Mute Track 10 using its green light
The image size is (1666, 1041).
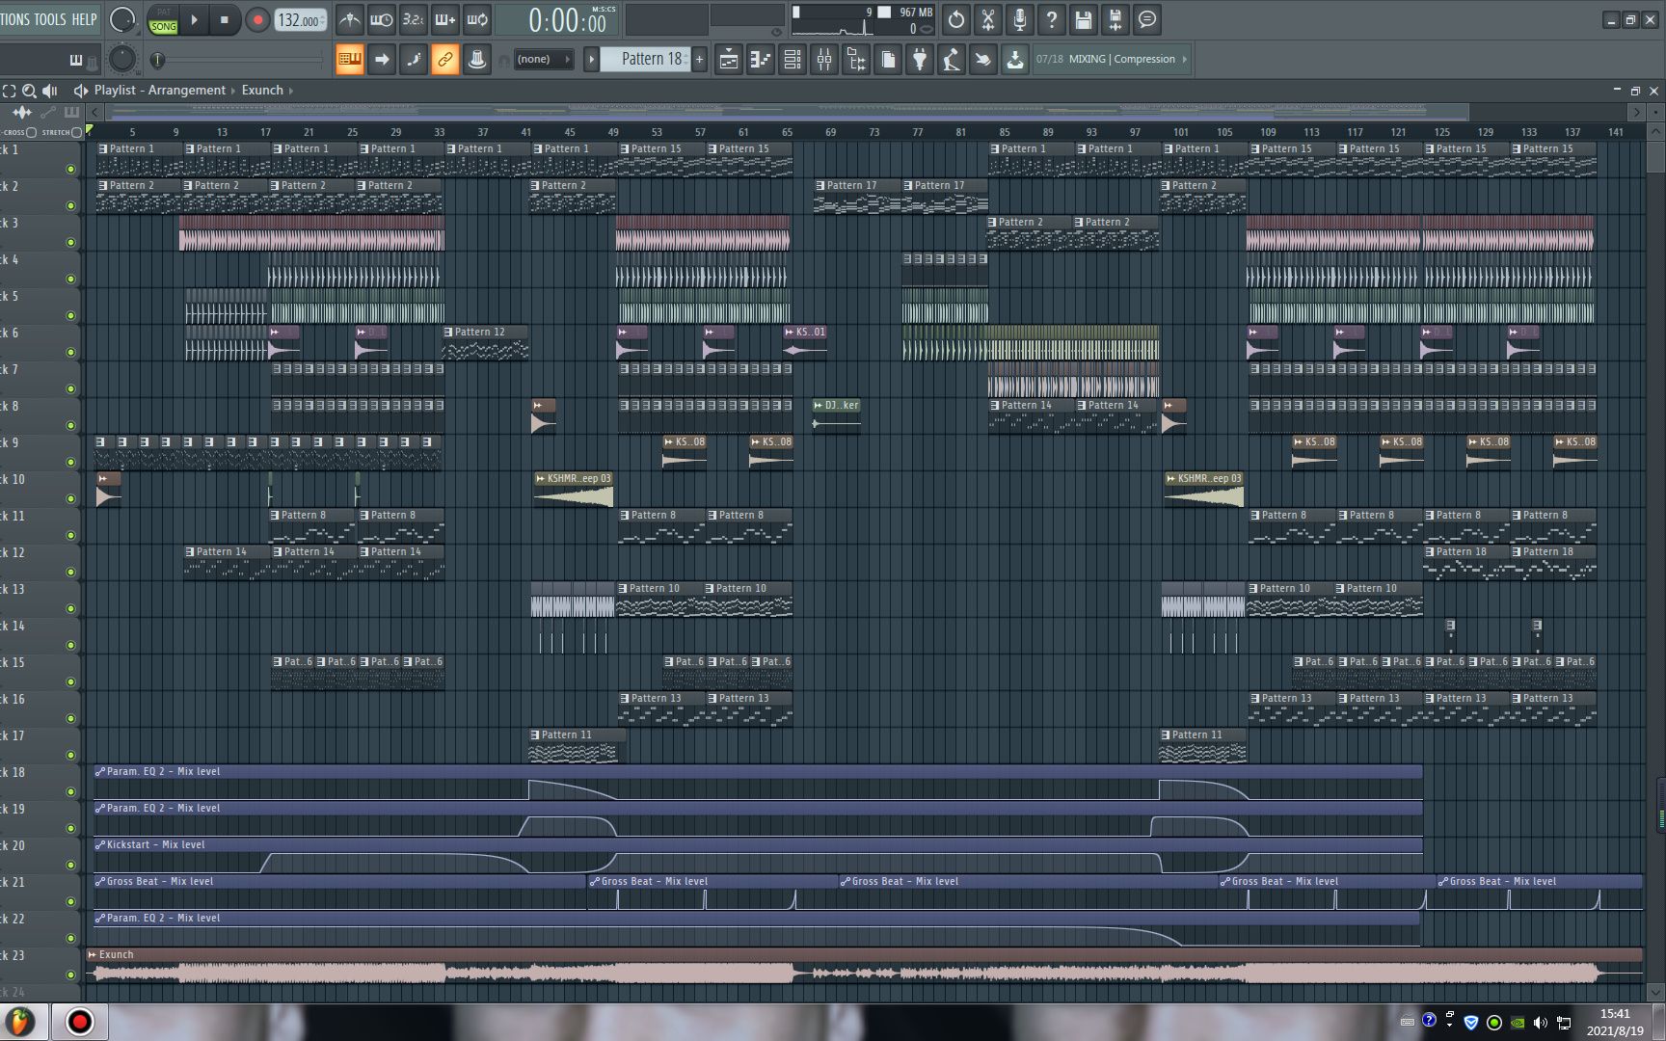pyautogui.click(x=70, y=498)
